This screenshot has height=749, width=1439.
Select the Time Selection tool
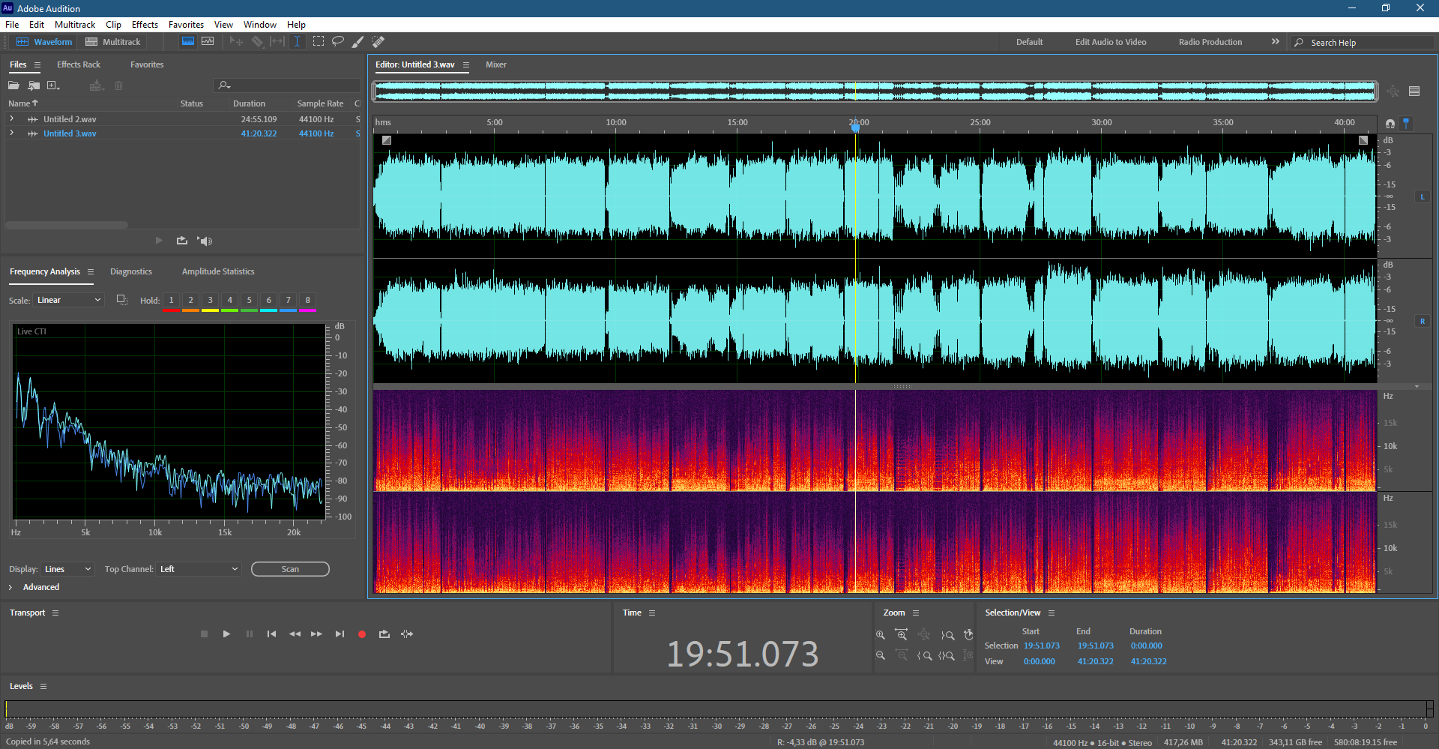[x=297, y=42]
